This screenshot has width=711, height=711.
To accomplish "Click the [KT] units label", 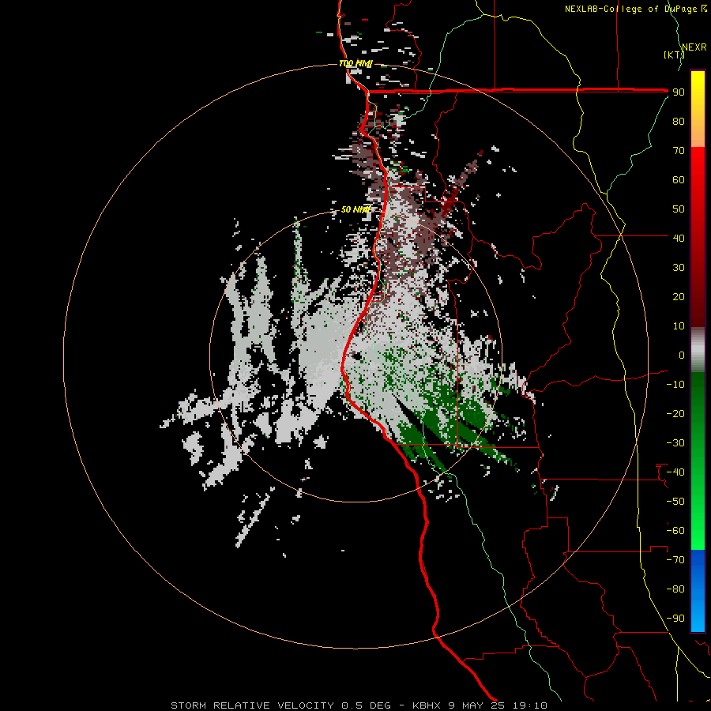I will pos(674,55).
